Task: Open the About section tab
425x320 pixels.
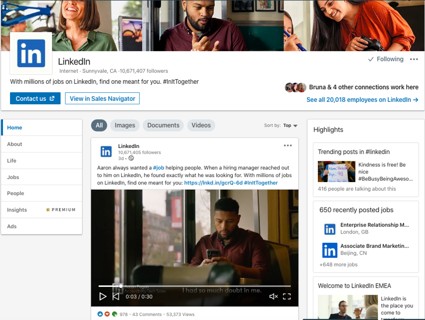Action: (15, 144)
